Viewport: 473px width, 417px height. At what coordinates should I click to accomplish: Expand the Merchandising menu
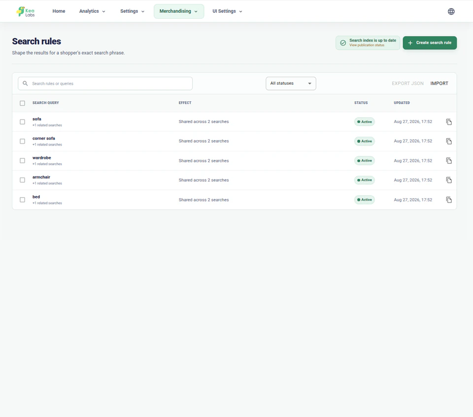178,11
